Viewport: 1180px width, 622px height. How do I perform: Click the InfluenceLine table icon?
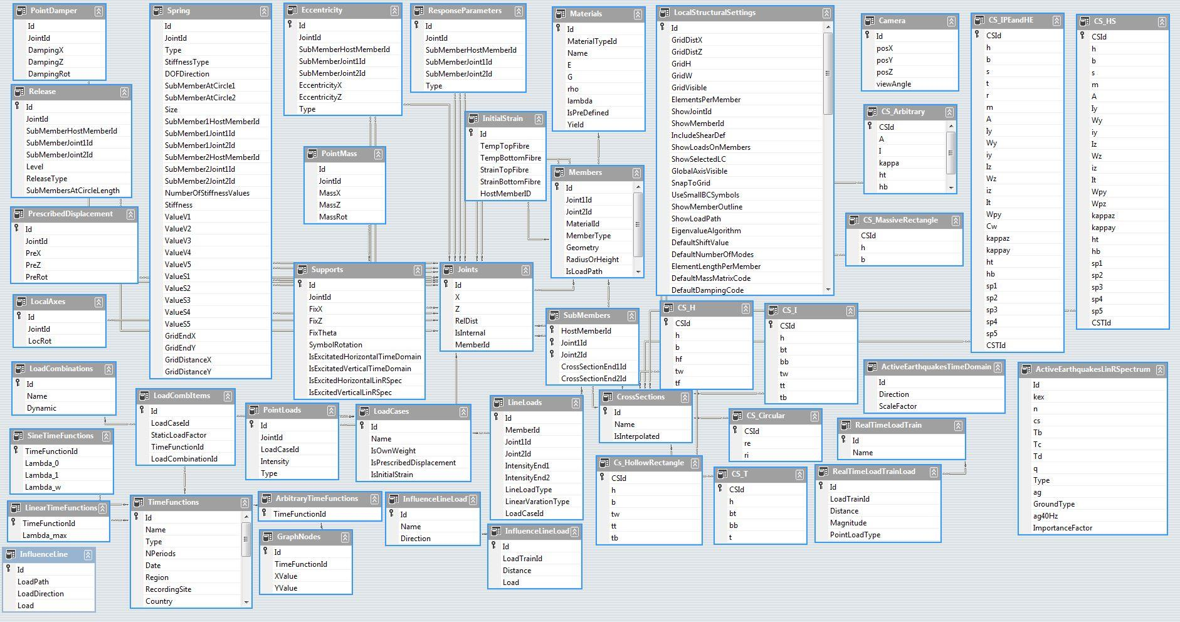[11, 555]
